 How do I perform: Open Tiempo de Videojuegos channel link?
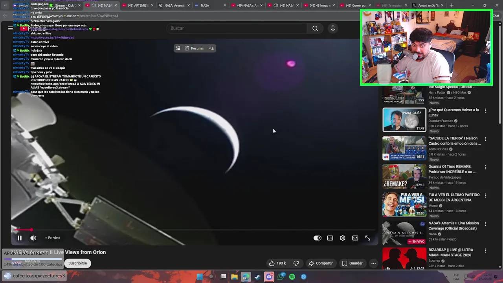tap(446, 177)
